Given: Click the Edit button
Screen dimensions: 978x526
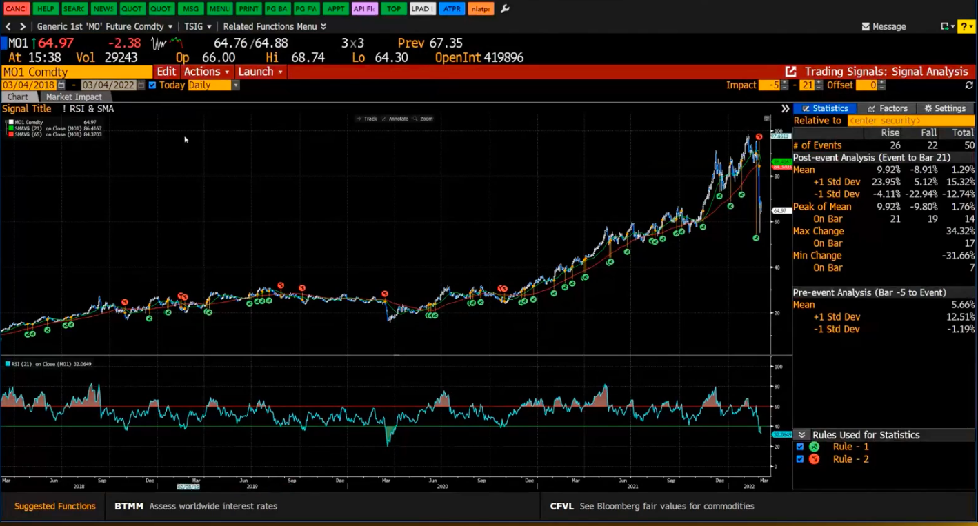Looking at the screenshot, I should point(166,72).
